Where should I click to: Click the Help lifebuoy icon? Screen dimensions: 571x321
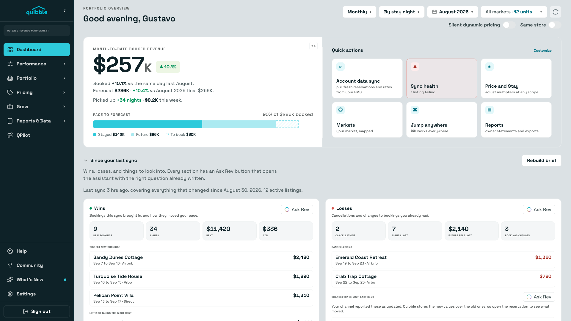click(10, 251)
